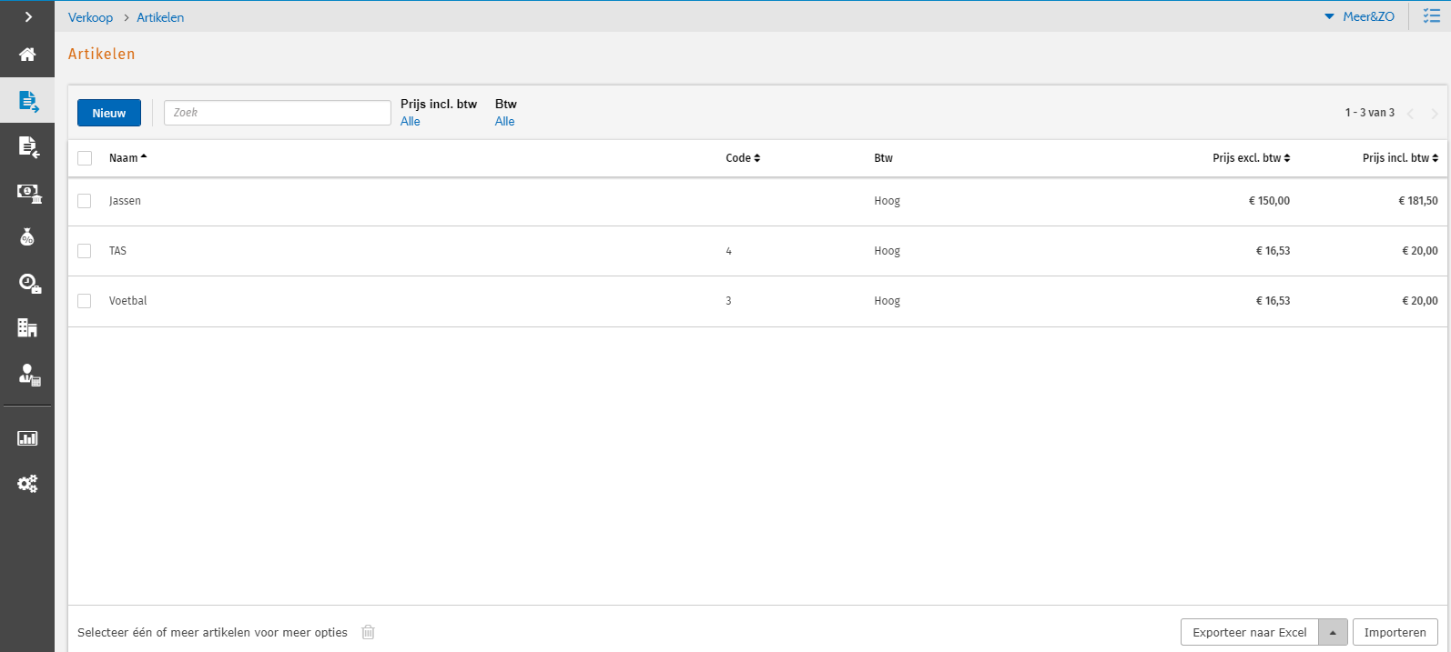Go to Verkoop in the breadcrumb

point(90,17)
